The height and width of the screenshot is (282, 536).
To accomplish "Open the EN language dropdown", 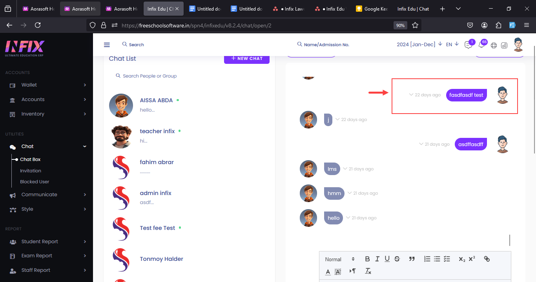I will coord(452,44).
